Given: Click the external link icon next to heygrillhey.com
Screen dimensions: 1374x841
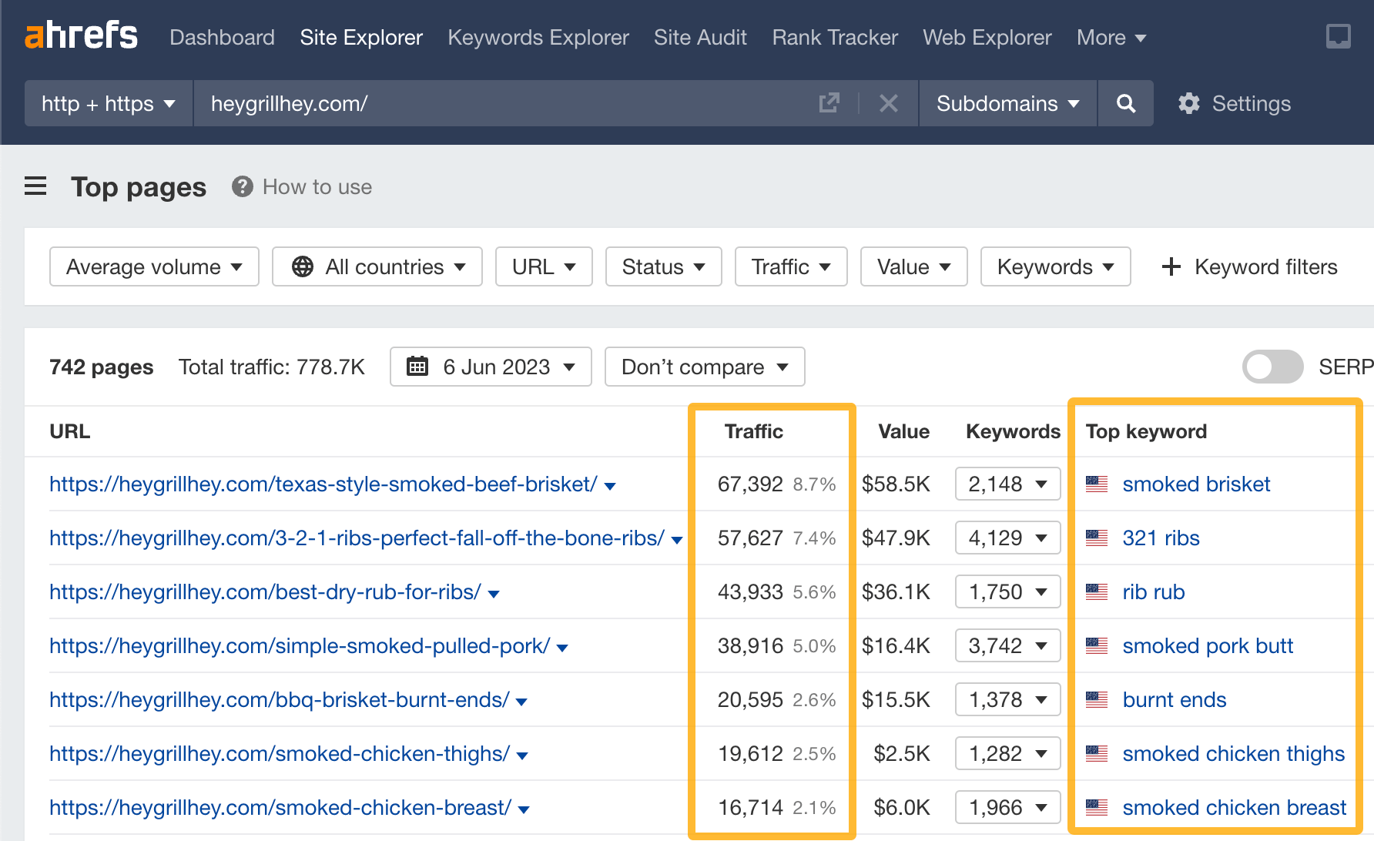Looking at the screenshot, I should [x=829, y=102].
